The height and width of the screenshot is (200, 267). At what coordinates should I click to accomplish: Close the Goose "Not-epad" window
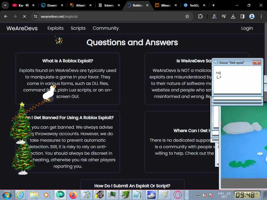click(257, 63)
